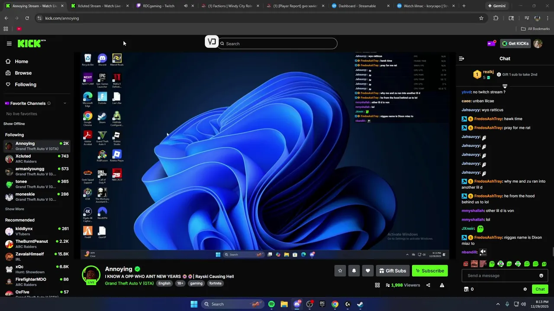This screenshot has height=311, width=554.
Task: Click the heart follow button for Annoying
Action: pyautogui.click(x=368, y=271)
